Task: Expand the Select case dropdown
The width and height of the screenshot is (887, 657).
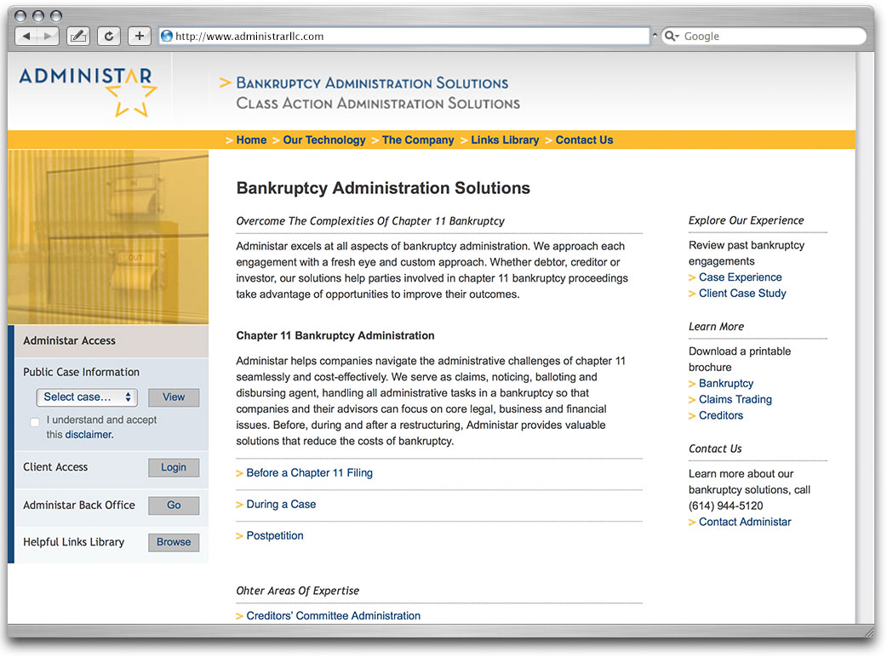Action: coord(87,397)
